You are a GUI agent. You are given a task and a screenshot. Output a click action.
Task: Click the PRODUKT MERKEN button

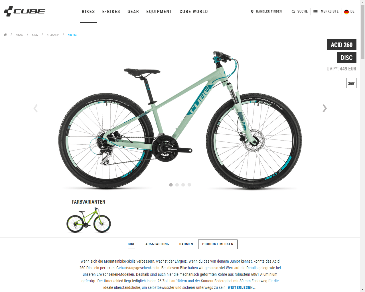[x=218, y=244]
